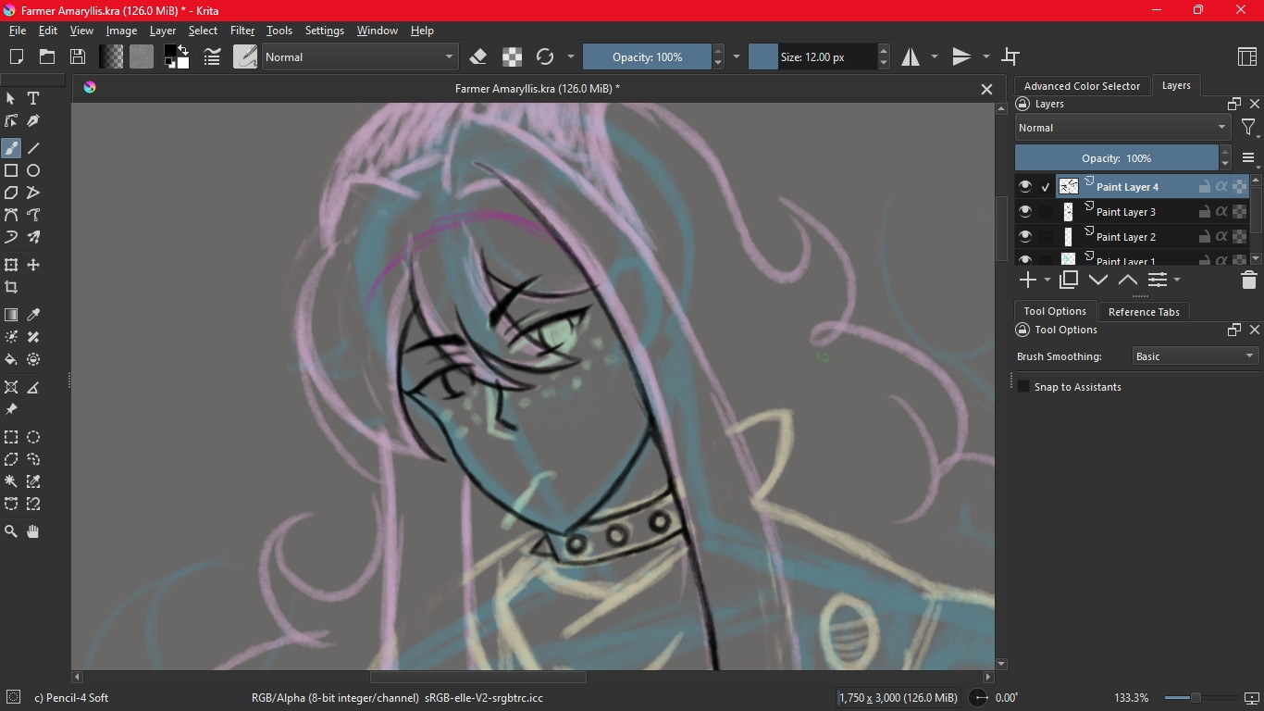Move layer down with down-arrow icon

click(x=1098, y=280)
